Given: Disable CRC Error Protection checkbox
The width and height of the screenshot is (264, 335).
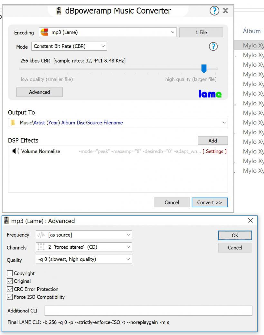Looking at the screenshot, I should tap(10, 289).
